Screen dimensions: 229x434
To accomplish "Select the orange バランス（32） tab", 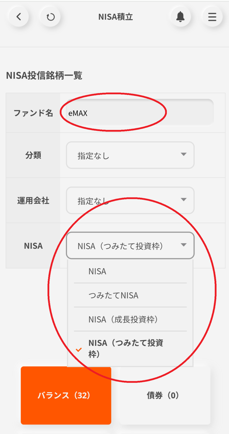I will [x=66, y=396].
